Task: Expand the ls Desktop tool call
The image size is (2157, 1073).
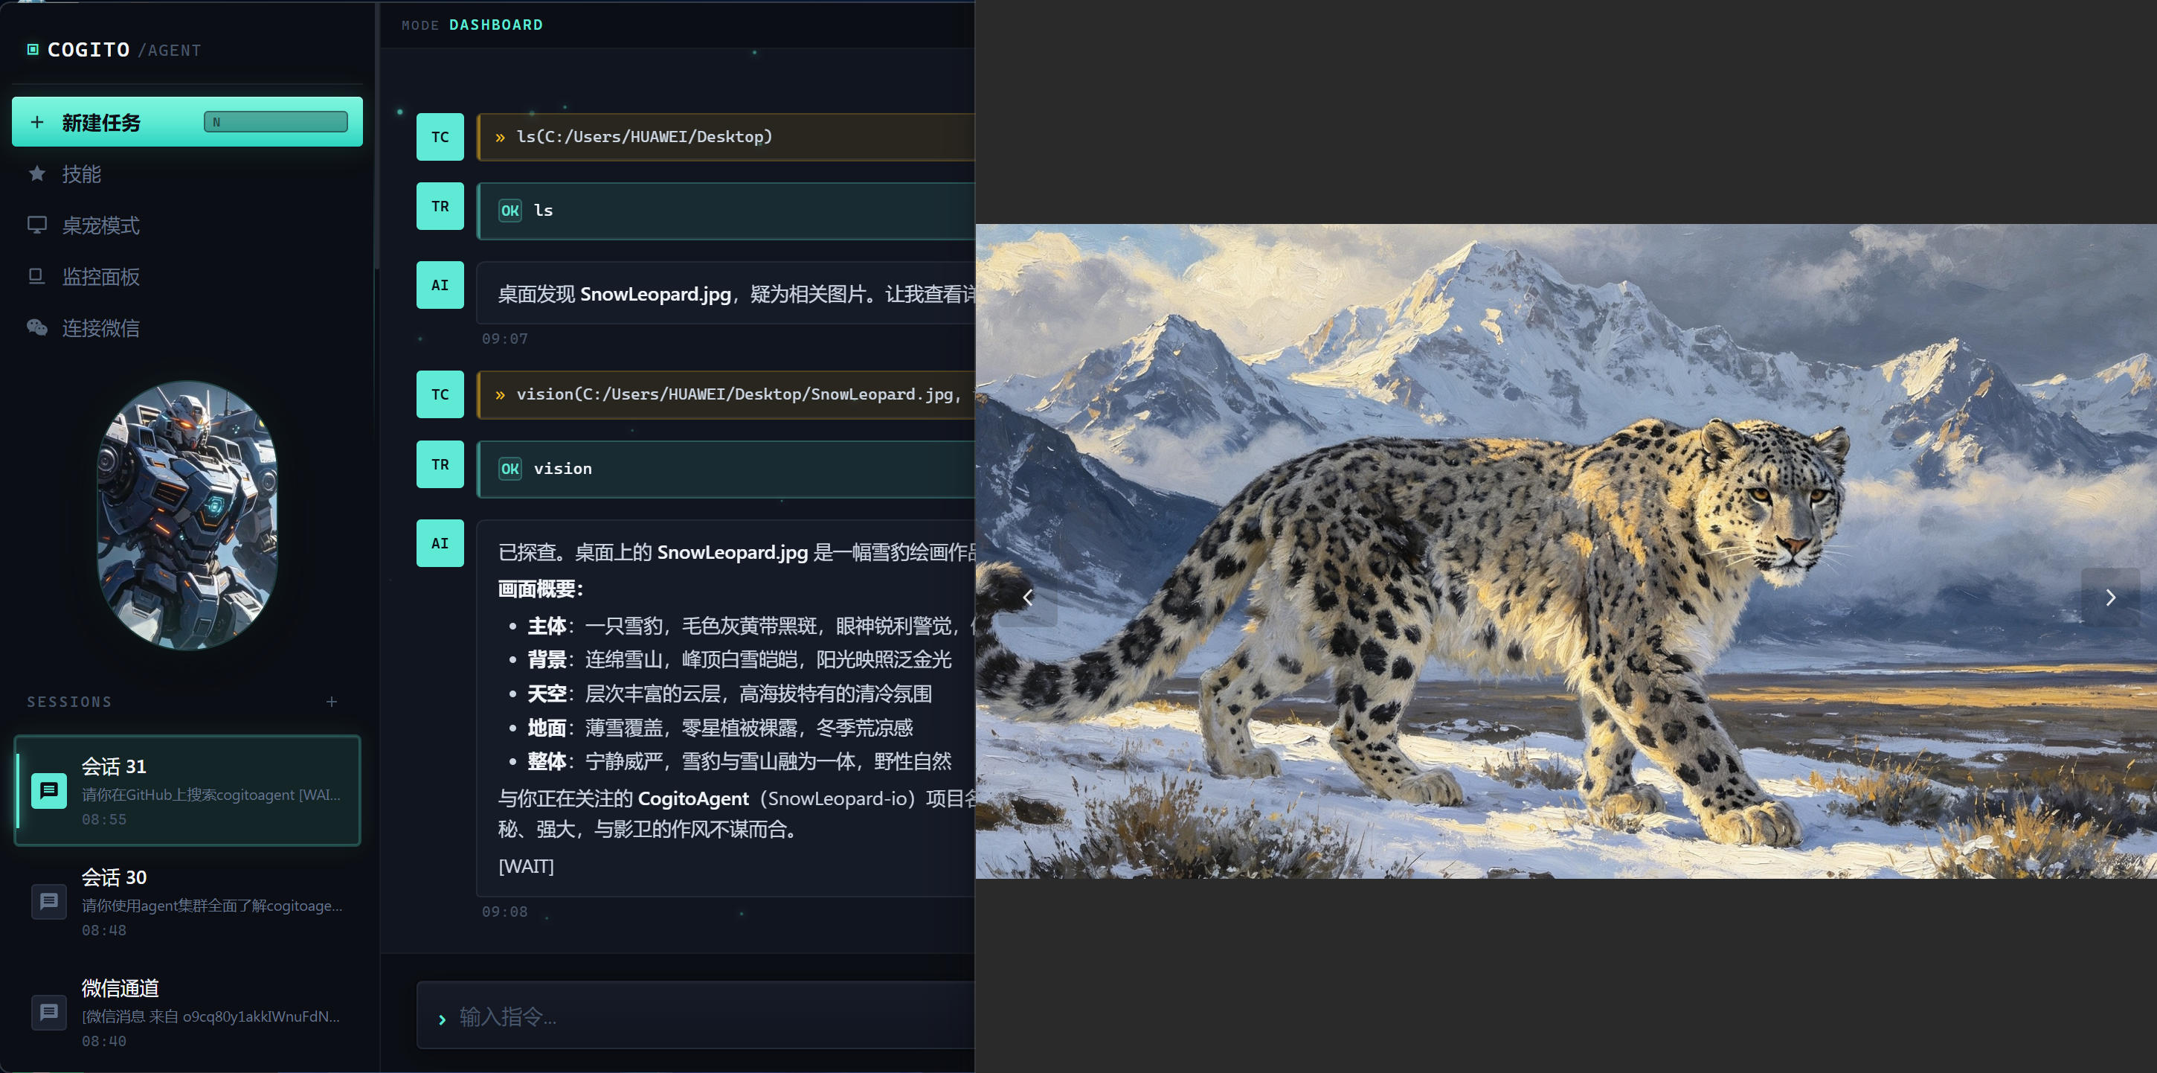Action: 726,136
